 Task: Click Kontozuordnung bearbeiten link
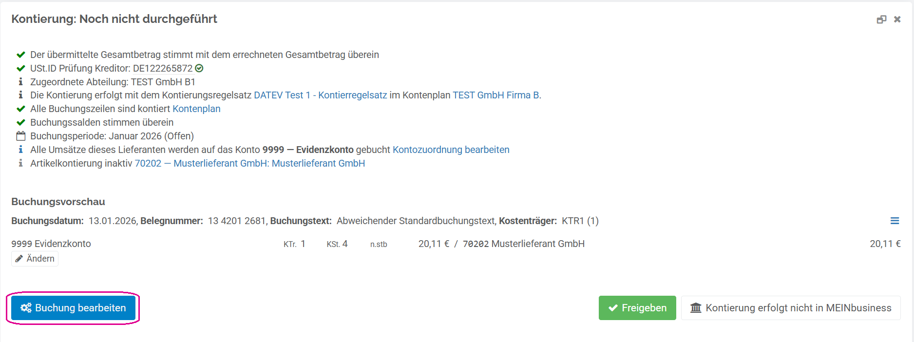tap(451, 150)
